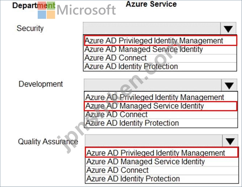
Task: Select Privileged Identity Management under Security
Action: (160, 41)
